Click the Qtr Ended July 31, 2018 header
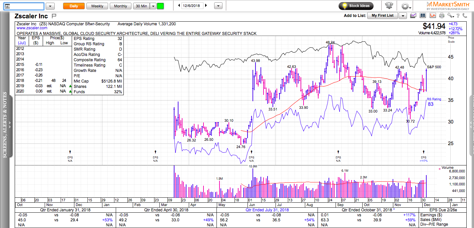This screenshot has height=228, width=474. click(268, 210)
